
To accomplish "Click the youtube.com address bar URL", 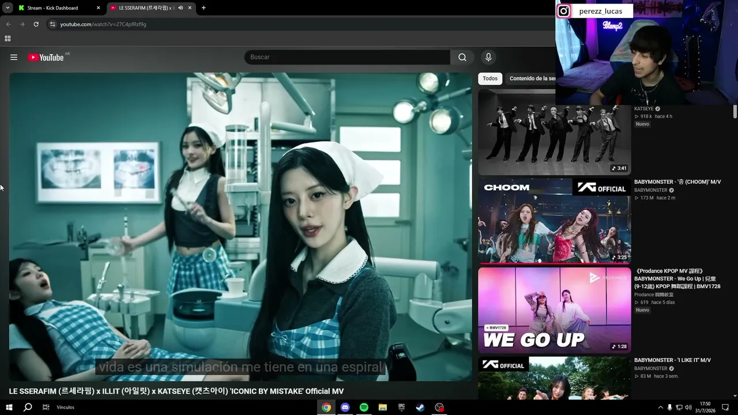I will (103, 24).
